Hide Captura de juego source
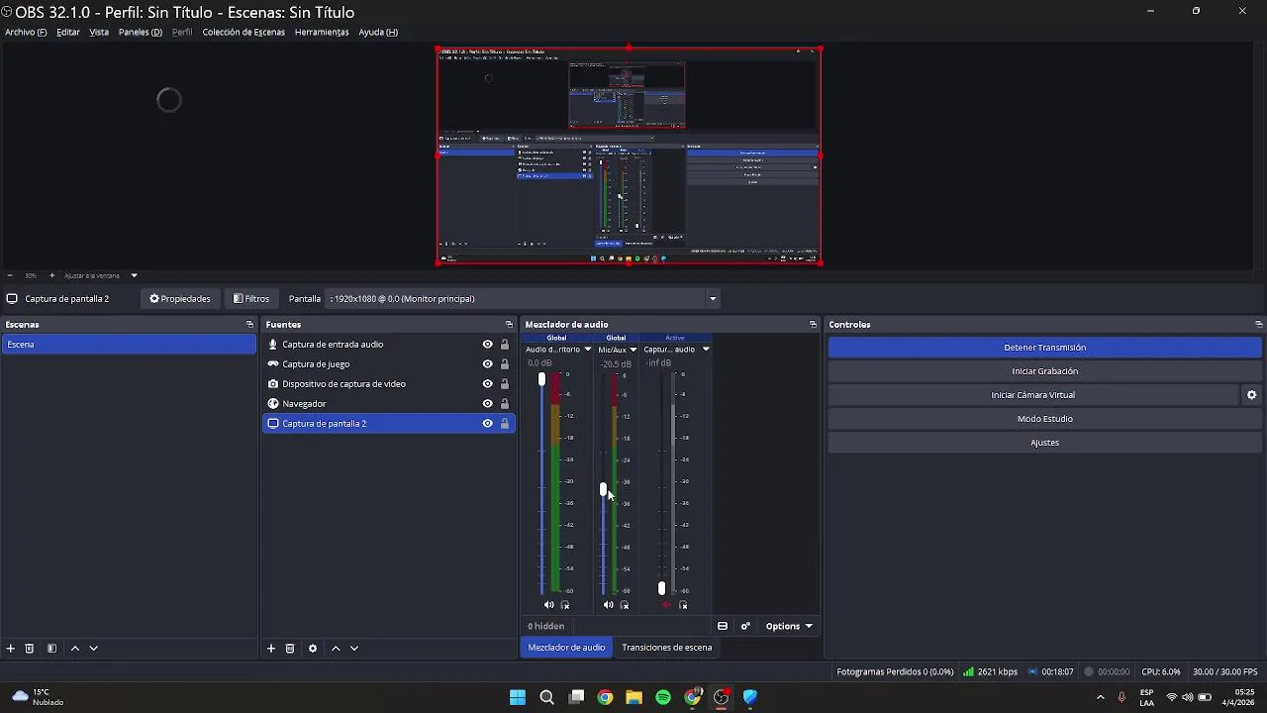The image size is (1267, 713). coord(487,364)
